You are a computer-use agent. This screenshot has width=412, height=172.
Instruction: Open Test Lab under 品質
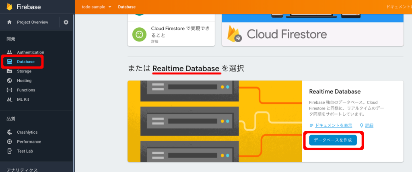tap(25, 151)
